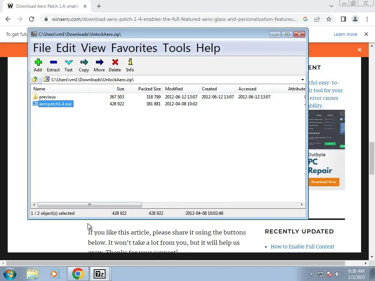Open Windows Start orb

pyautogui.click(x=10, y=274)
